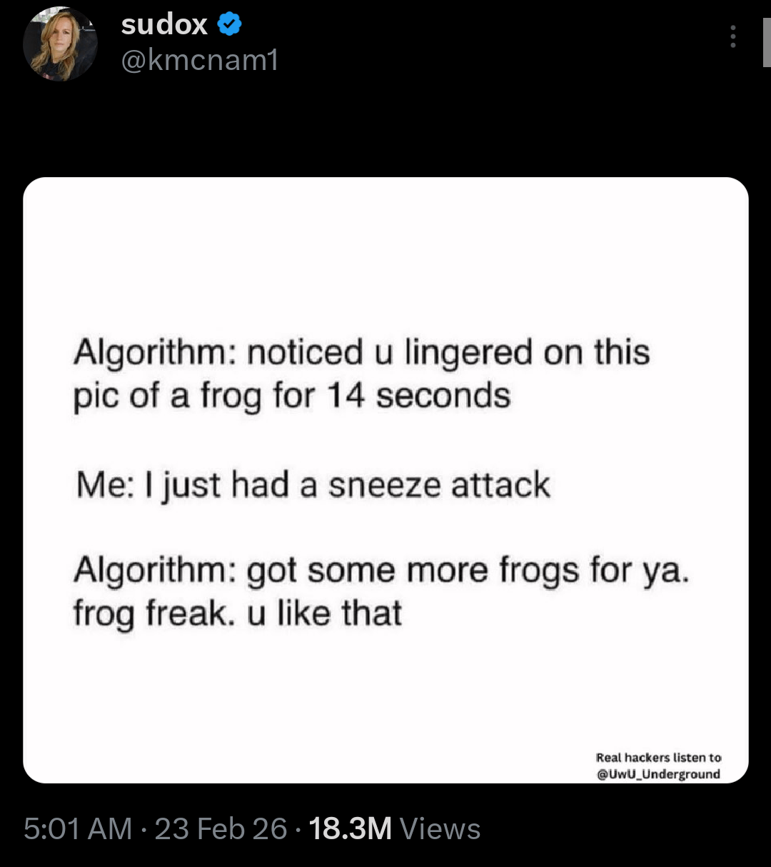Click the @UwU_Underground watermark text
This screenshot has height=867, width=771.
tap(658, 774)
